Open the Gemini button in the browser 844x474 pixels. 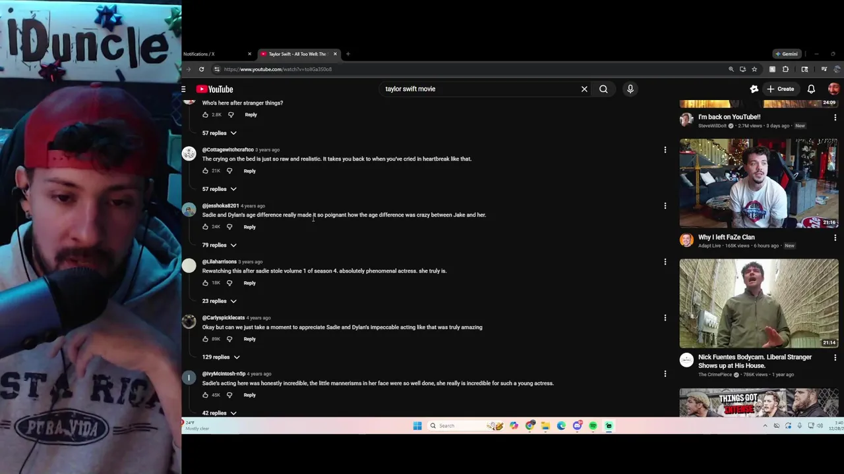(x=786, y=54)
